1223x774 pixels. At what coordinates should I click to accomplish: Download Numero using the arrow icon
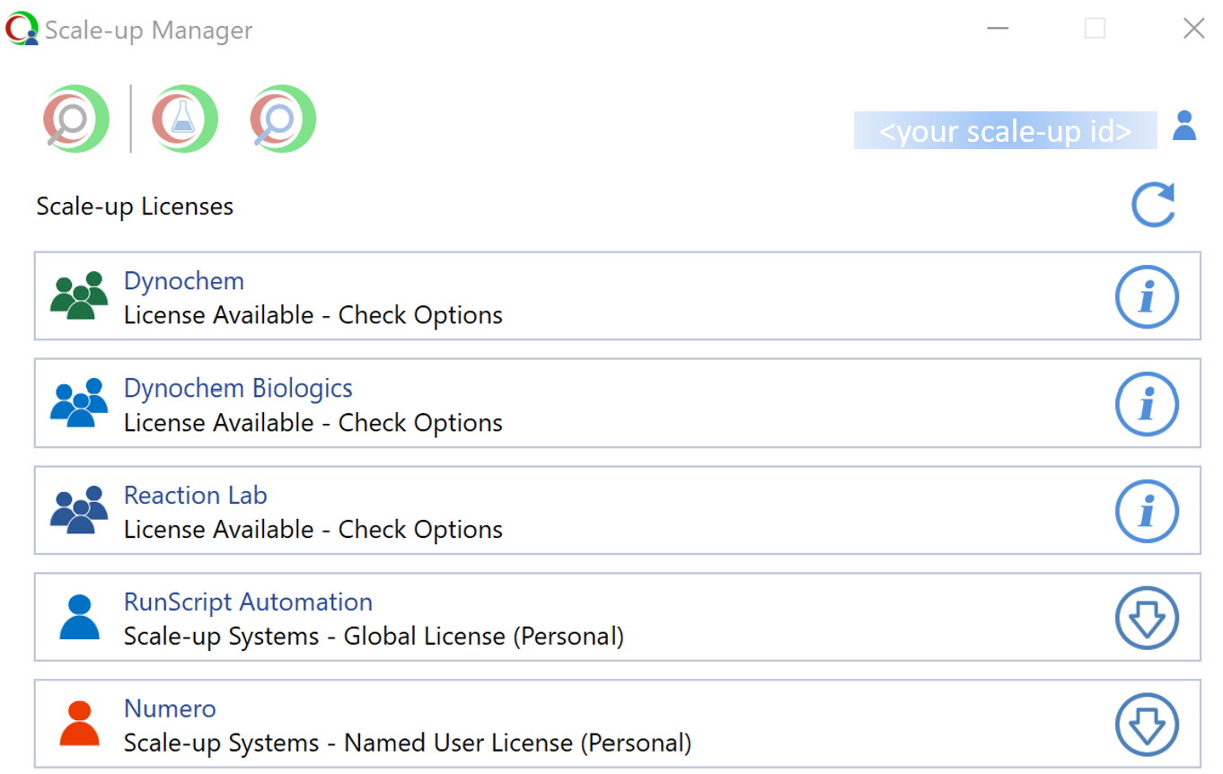click(x=1147, y=725)
